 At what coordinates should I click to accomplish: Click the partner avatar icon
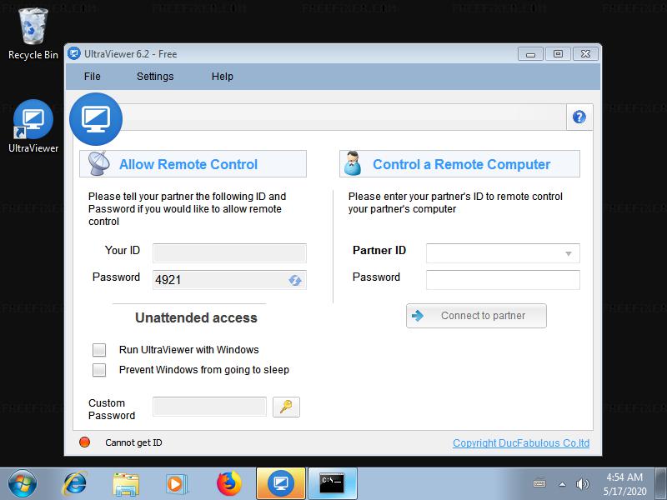tap(353, 163)
